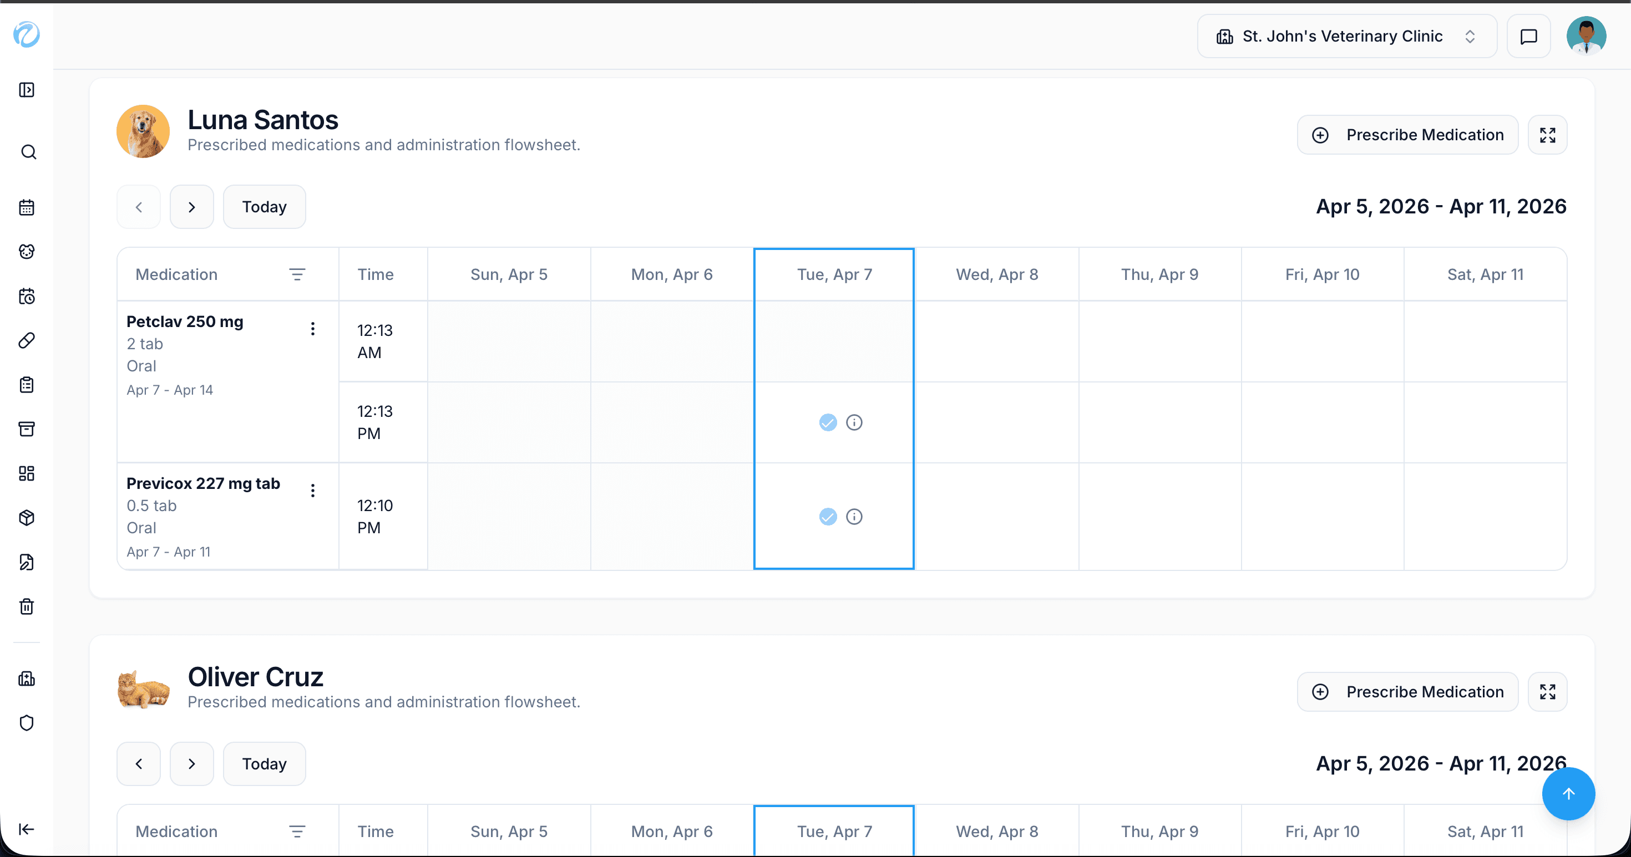
Task: Click Luna Santos dog avatar
Action: tap(143, 131)
